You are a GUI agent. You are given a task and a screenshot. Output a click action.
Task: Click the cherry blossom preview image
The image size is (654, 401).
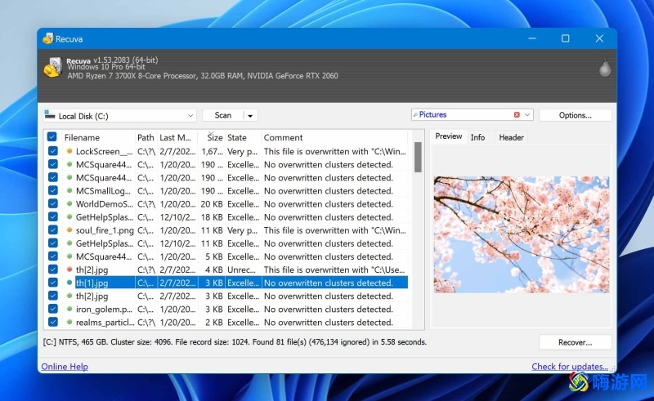522,234
